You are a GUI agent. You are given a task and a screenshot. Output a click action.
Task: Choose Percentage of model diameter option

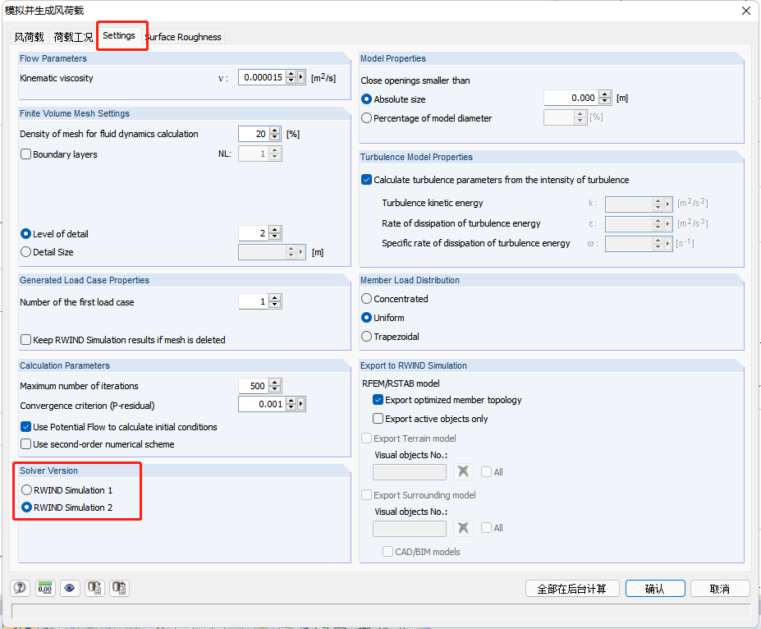click(x=366, y=118)
